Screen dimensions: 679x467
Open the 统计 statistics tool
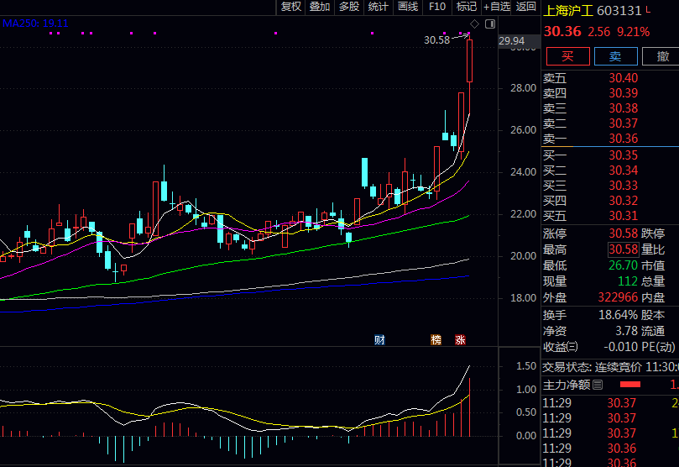pyautogui.click(x=379, y=7)
